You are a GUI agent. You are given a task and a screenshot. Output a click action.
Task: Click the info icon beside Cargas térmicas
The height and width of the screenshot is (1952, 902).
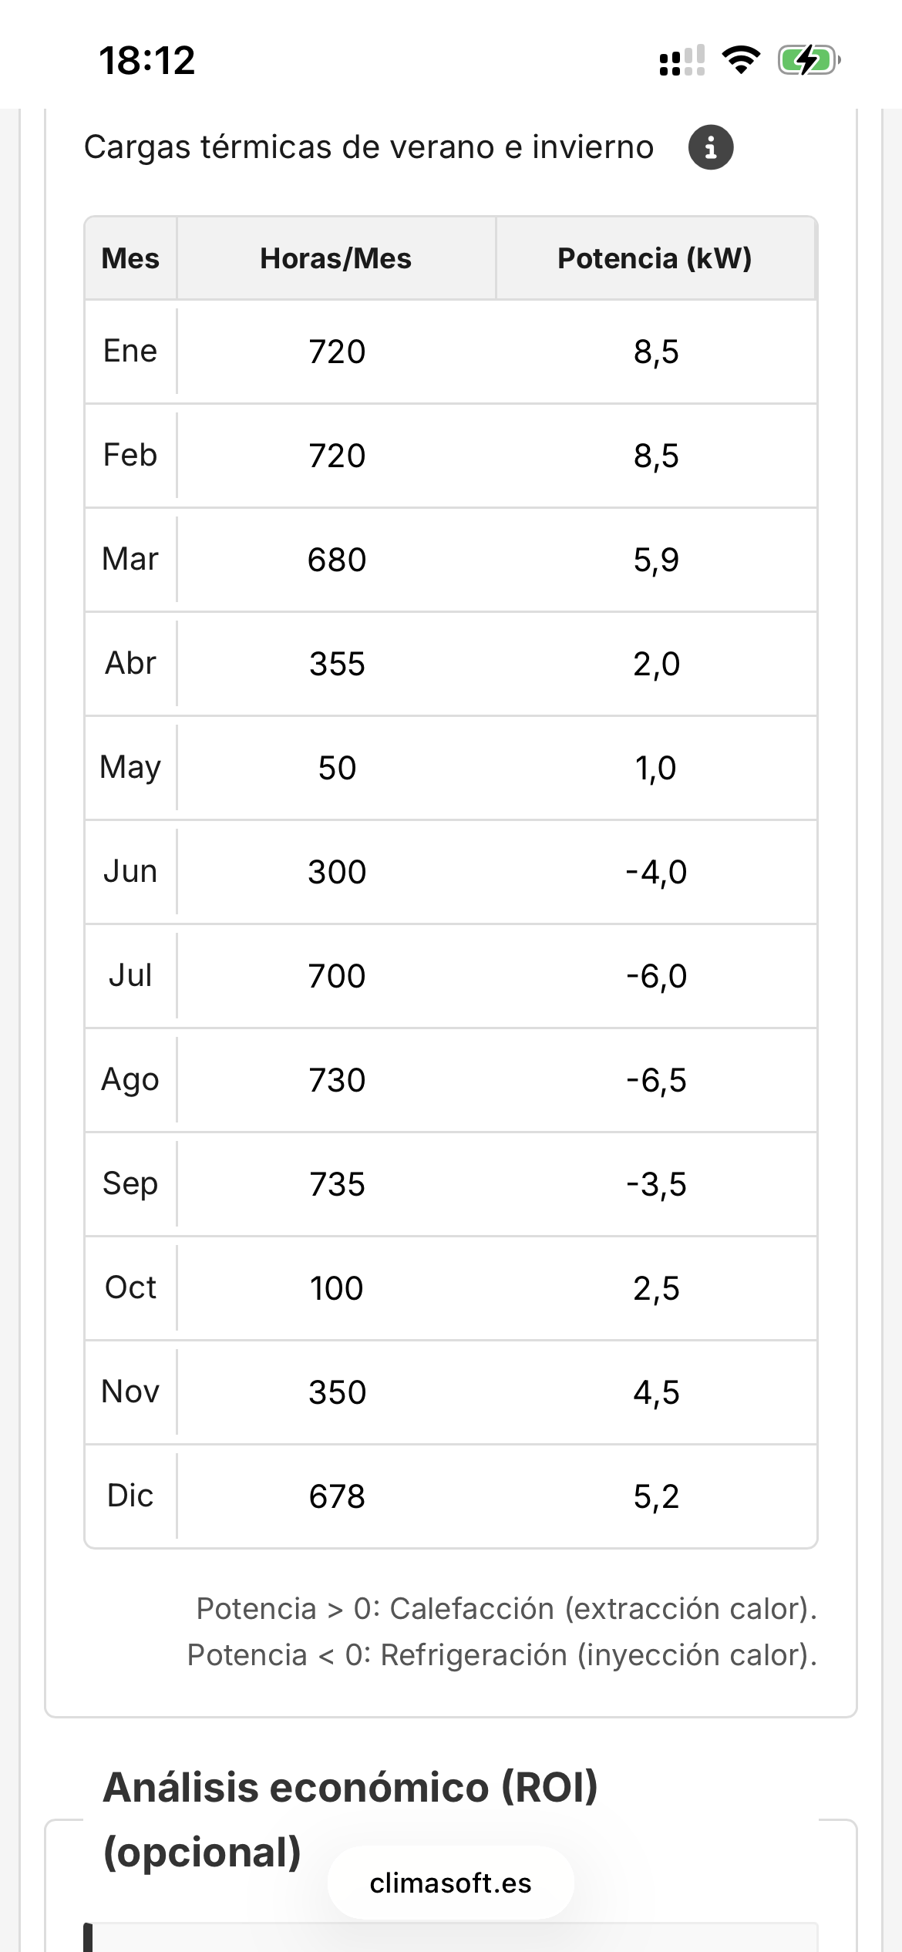710,147
